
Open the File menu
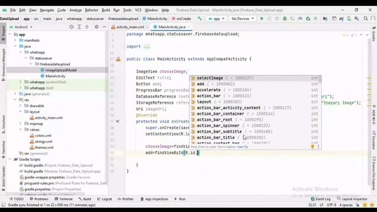coord(13,10)
